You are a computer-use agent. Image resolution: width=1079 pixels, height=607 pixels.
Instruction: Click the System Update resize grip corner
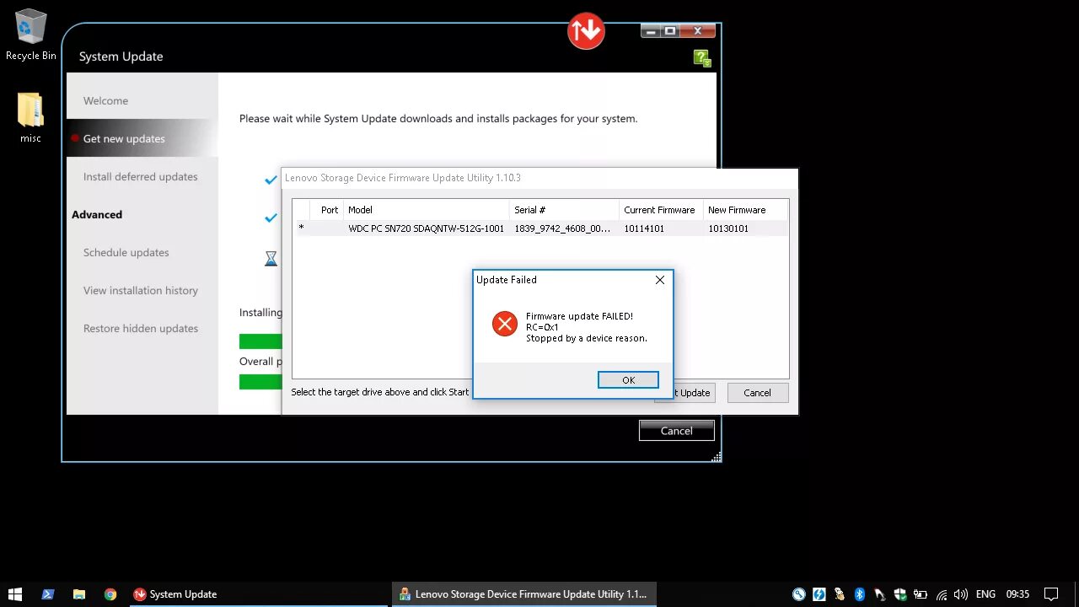(717, 458)
